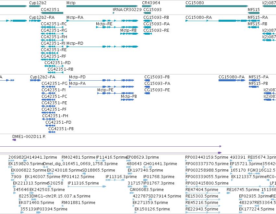Select the SD27914.5prime EST label

tap(165, 196)
